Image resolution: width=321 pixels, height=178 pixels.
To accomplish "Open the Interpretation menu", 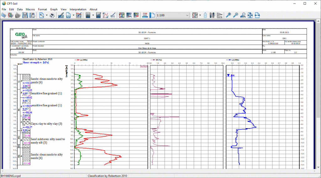I will pyautogui.click(x=78, y=9).
